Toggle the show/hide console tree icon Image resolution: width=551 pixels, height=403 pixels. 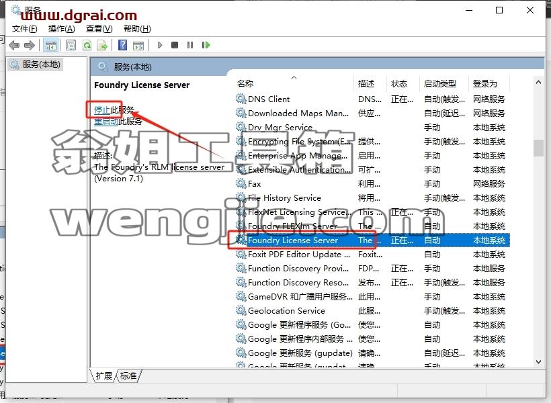[x=50, y=45]
